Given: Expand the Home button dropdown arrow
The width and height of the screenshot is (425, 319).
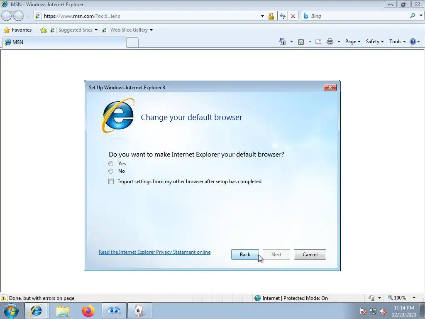Looking at the screenshot, I should tap(291, 42).
